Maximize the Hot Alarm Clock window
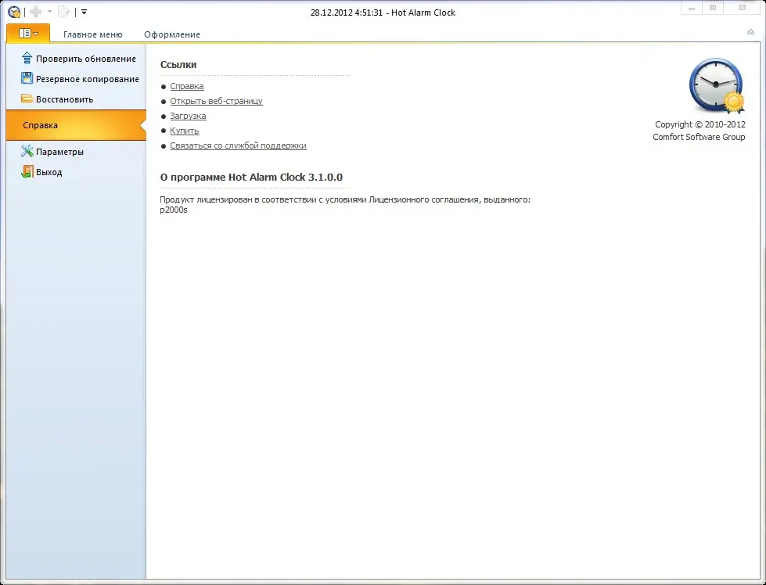Image resolution: width=766 pixels, height=585 pixels. [713, 9]
